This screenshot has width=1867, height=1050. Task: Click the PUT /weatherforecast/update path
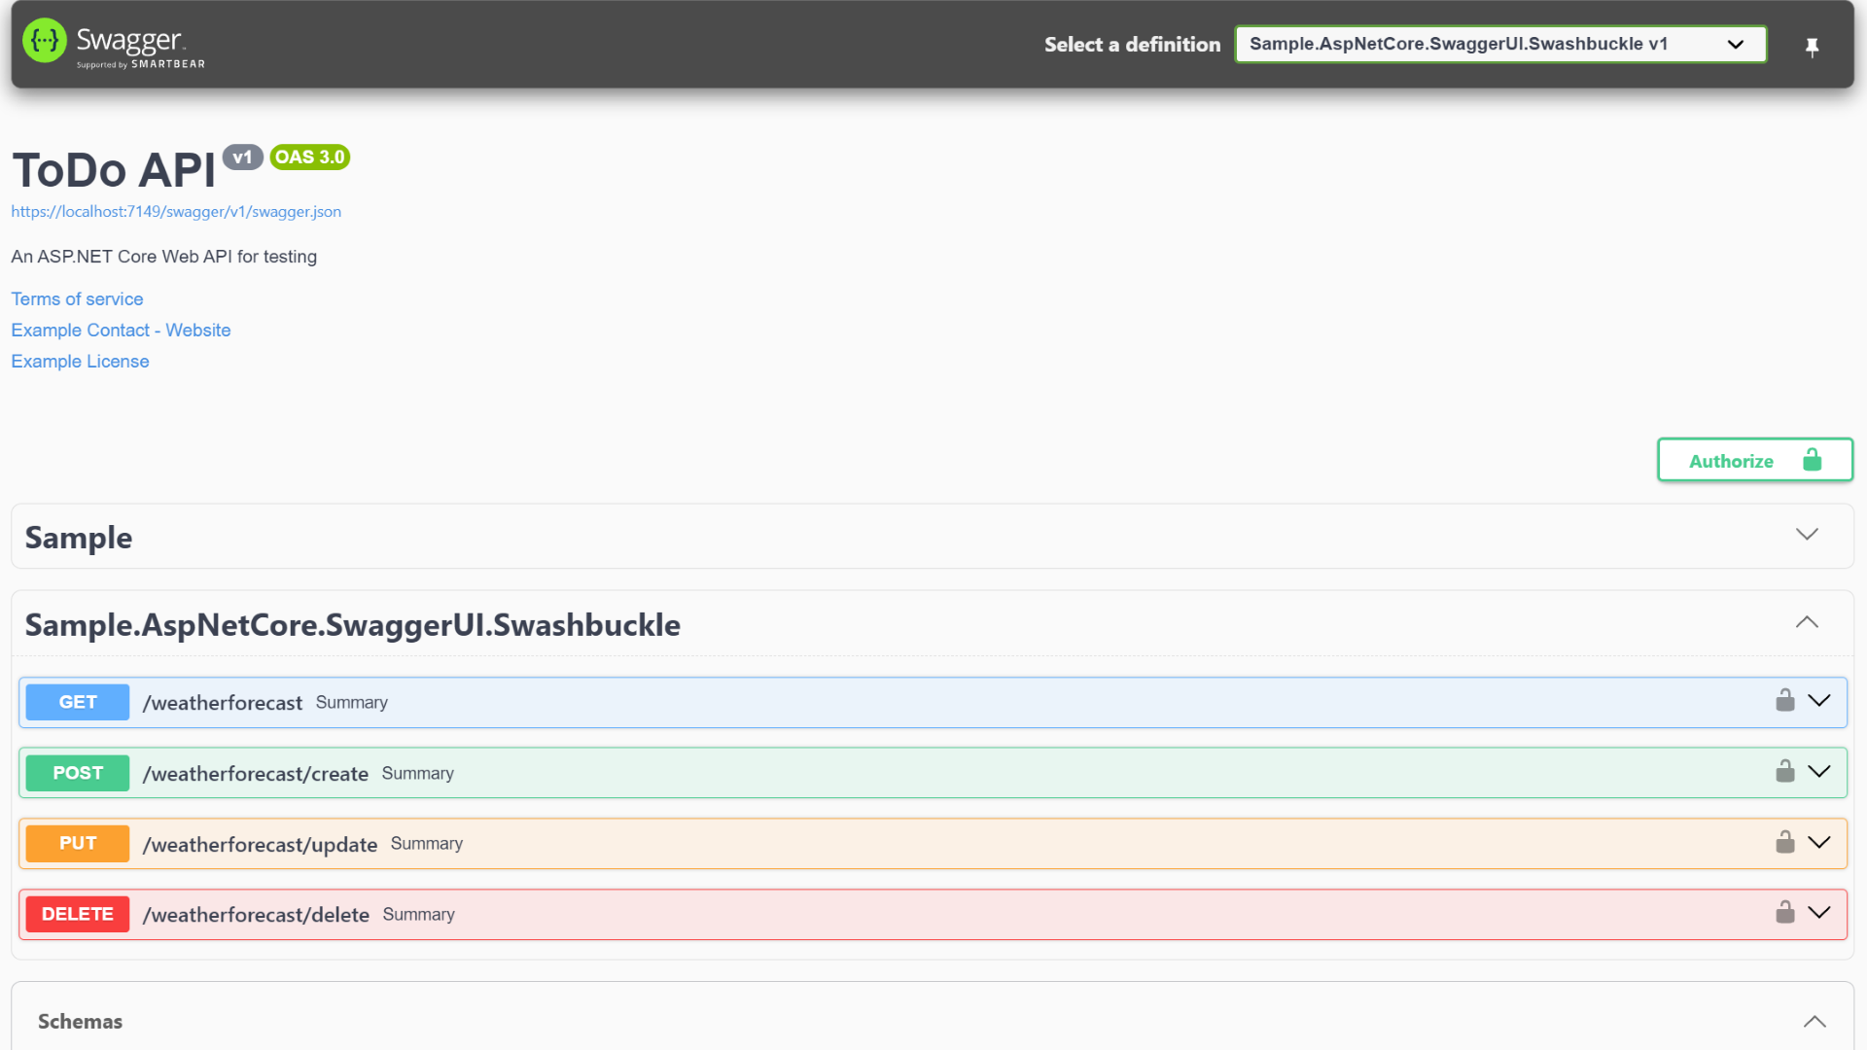(260, 845)
